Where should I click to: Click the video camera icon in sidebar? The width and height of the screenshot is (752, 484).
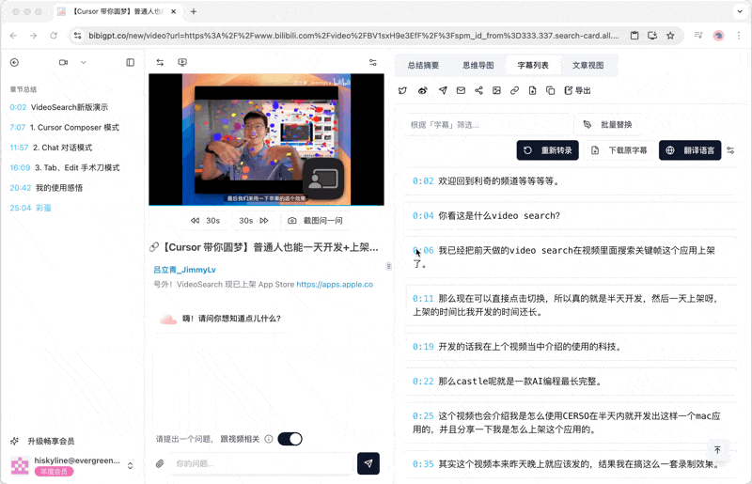click(x=63, y=62)
